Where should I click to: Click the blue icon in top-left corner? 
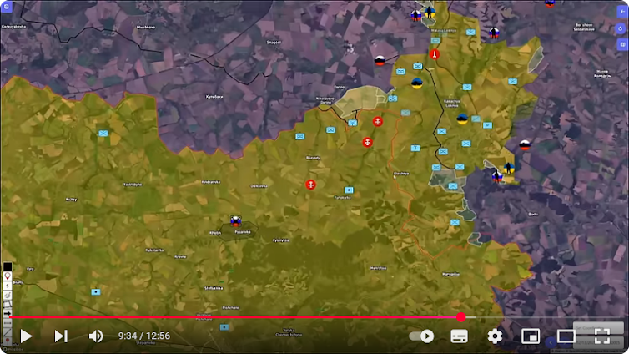[x=7, y=7]
